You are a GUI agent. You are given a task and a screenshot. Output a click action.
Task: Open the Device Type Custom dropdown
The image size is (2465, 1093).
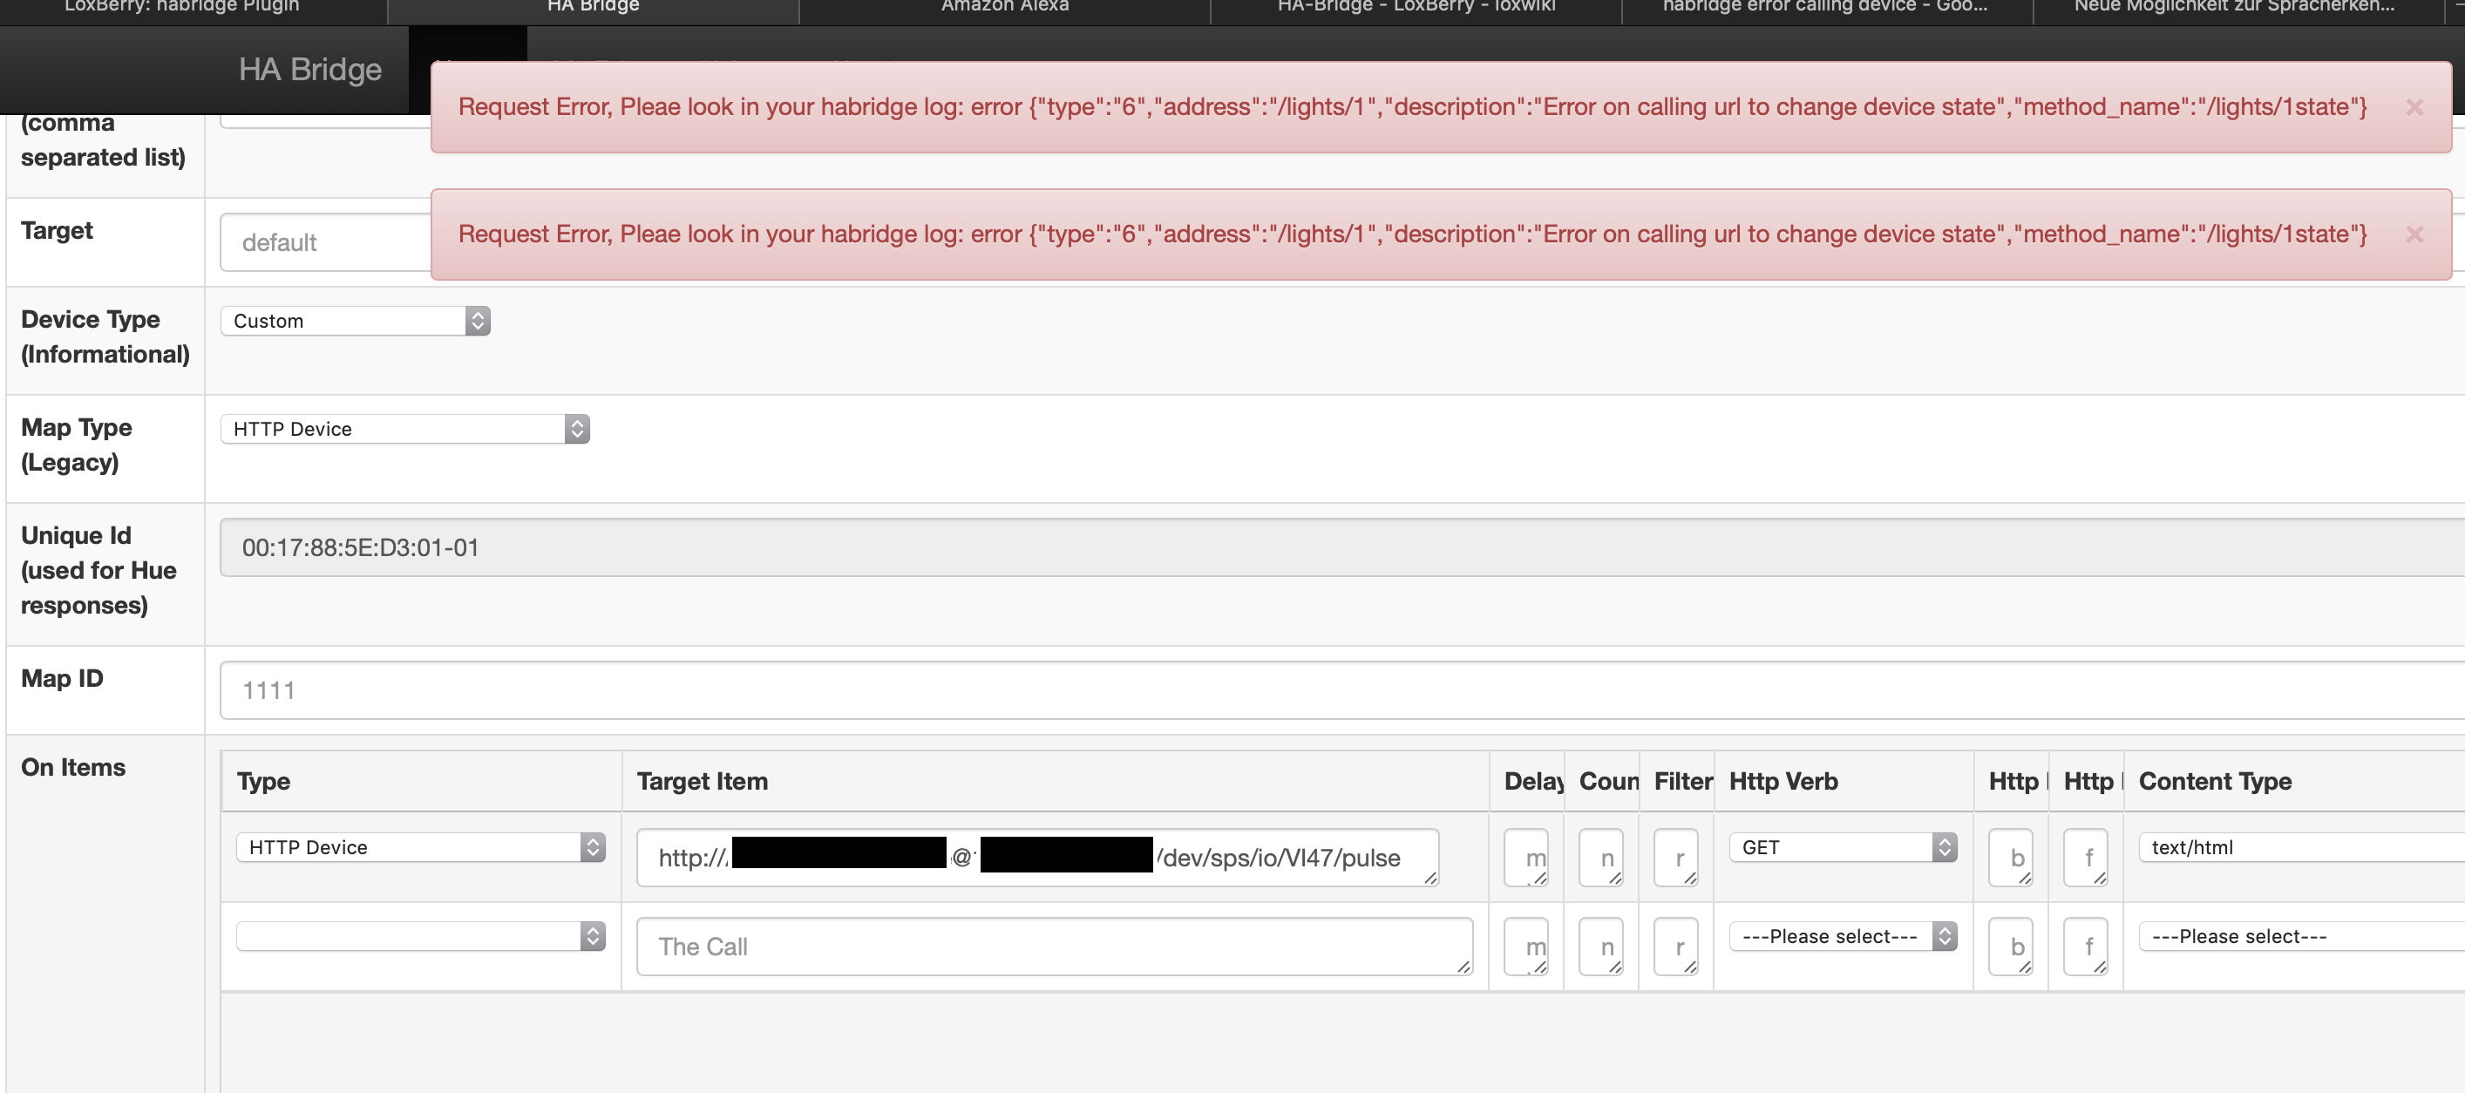[355, 321]
